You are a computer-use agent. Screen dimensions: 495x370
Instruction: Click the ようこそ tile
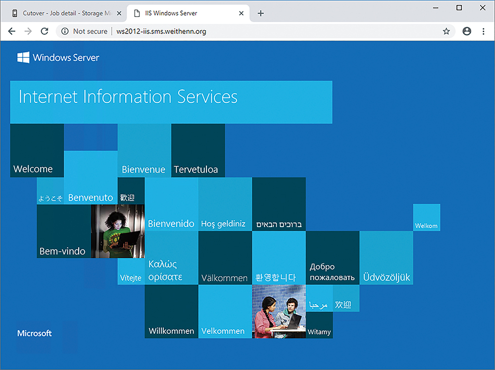[50, 191]
